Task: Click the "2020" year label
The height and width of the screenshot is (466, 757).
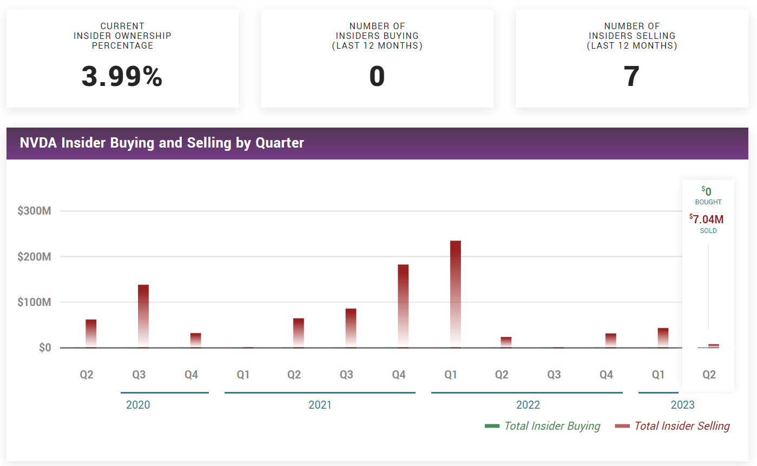Action: click(138, 405)
